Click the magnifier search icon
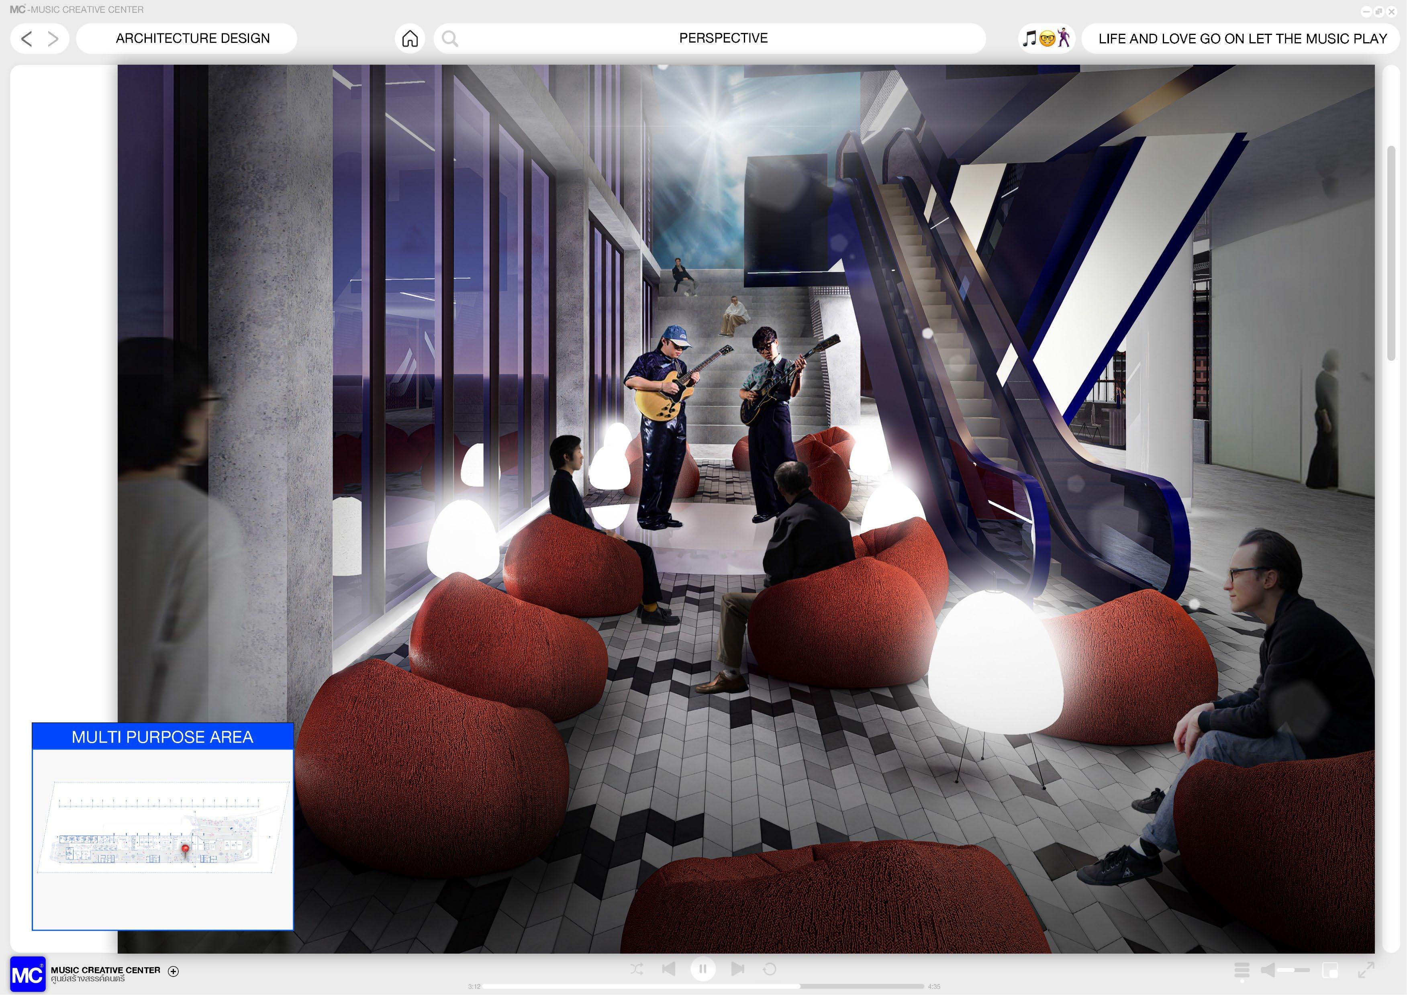 450,39
